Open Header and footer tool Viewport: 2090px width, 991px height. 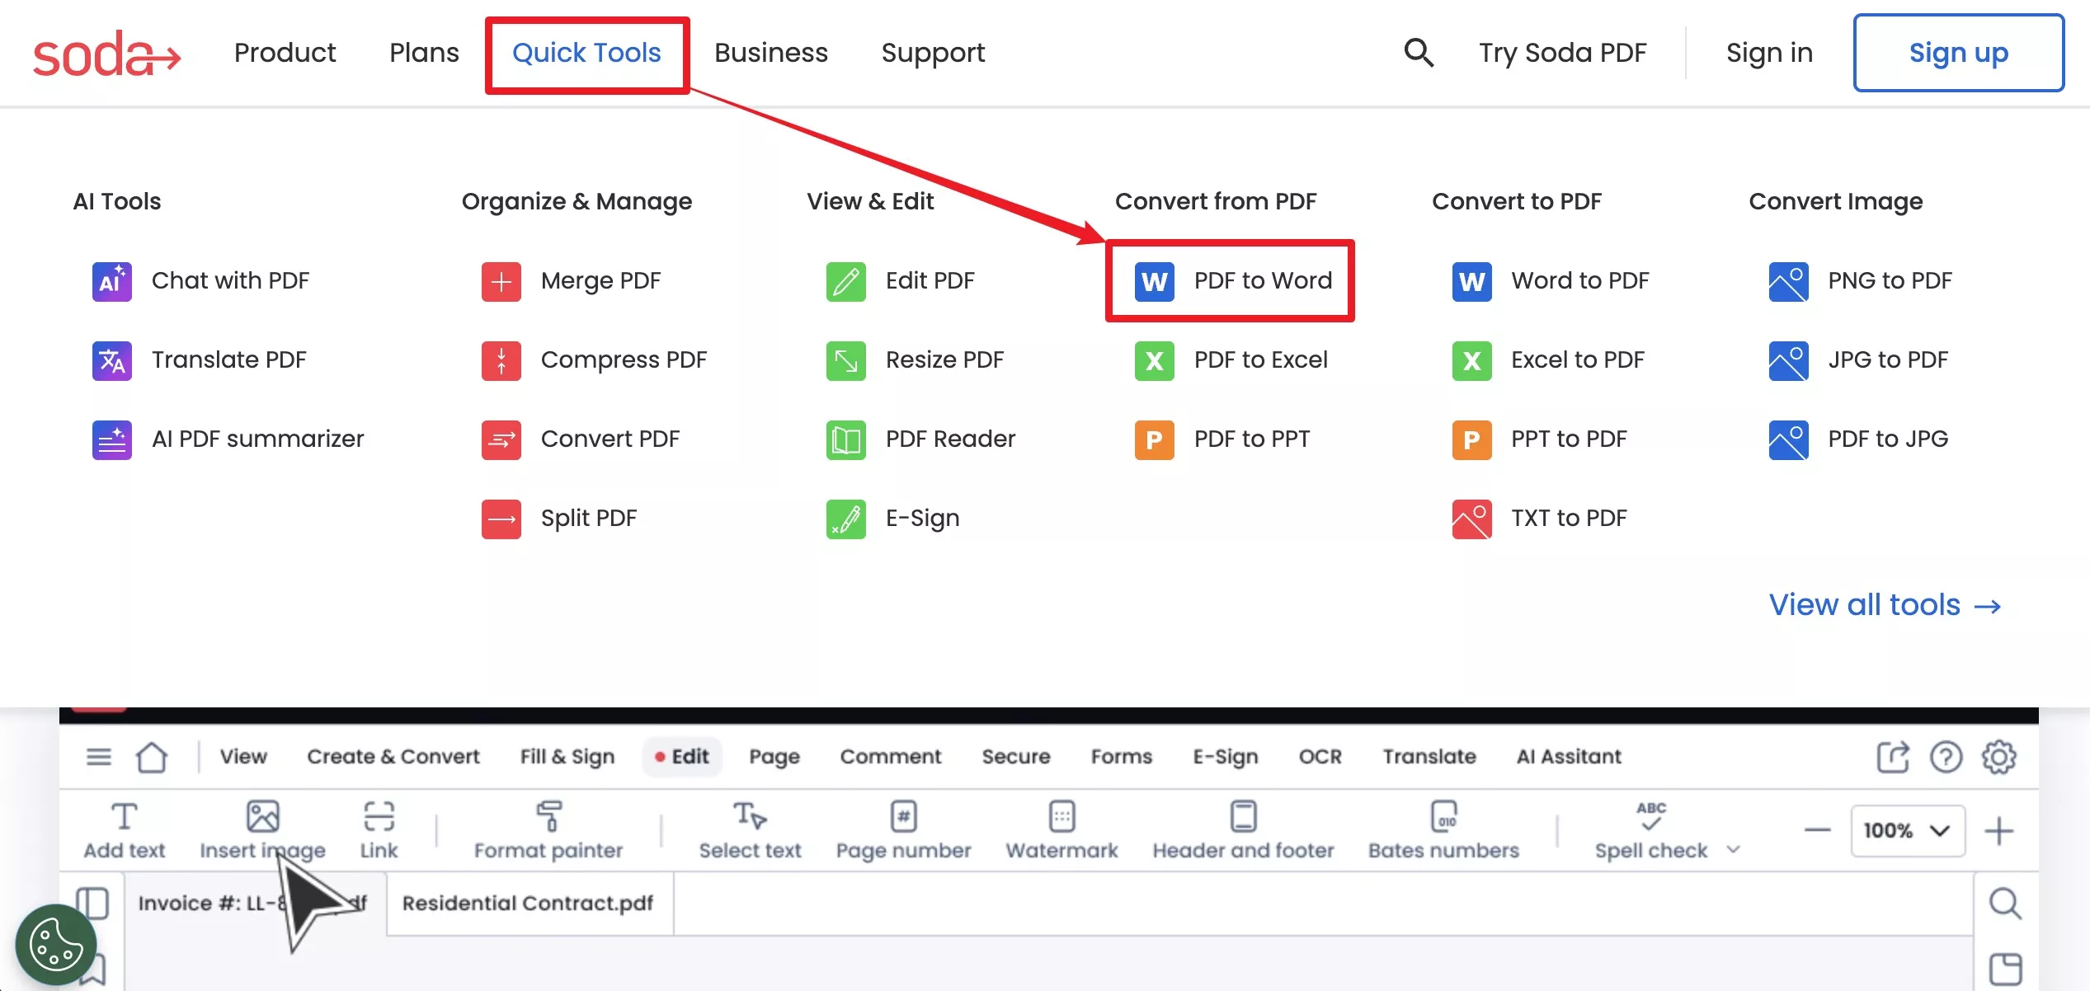click(x=1244, y=830)
